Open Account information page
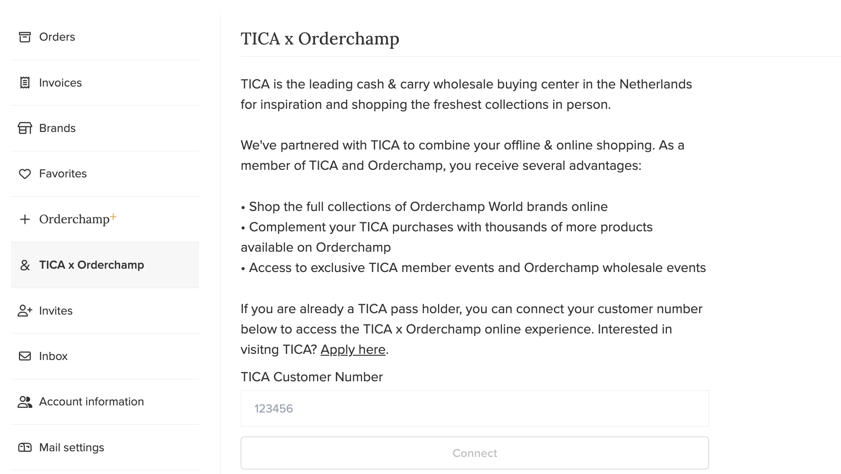 [x=105, y=402]
